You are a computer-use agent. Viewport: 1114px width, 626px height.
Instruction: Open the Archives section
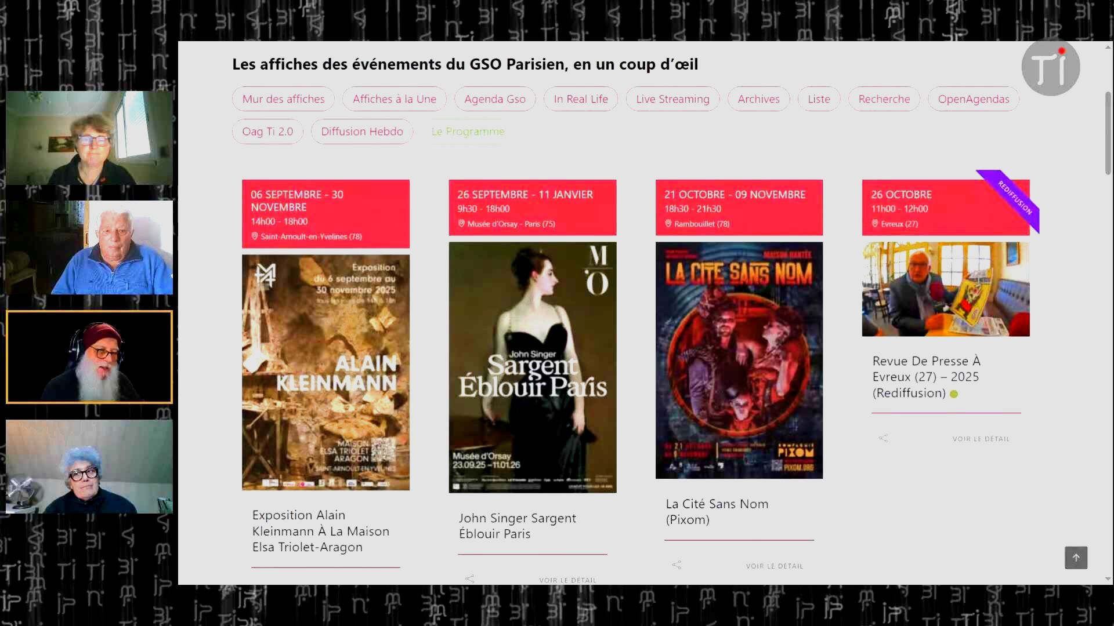tap(758, 99)
